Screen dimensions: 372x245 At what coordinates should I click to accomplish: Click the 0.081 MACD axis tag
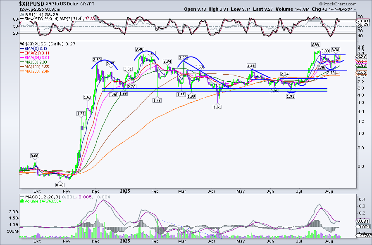(x=364, y=221)
